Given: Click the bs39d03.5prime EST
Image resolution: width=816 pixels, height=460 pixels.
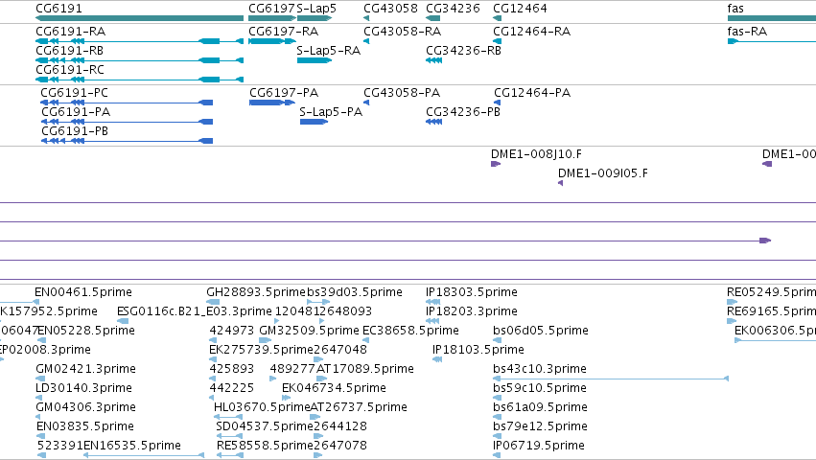Looking at the screenshot, I should (318, 302).
